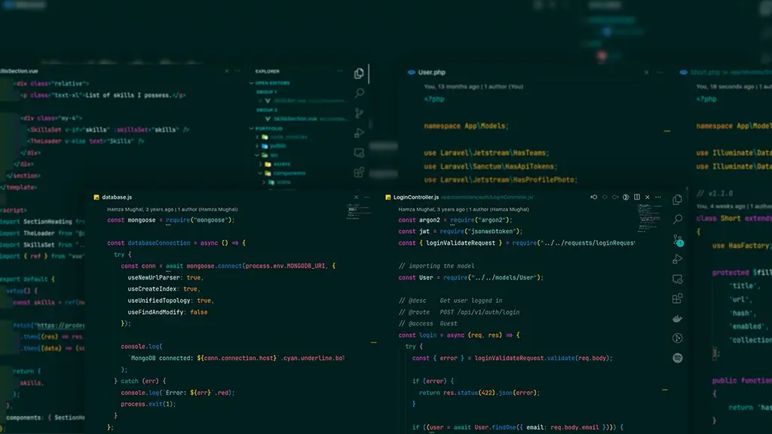The width and height of the screenshot is (772, 434).
Task: Click the Explorer files icon left of User.php
Action: [359, 74]
